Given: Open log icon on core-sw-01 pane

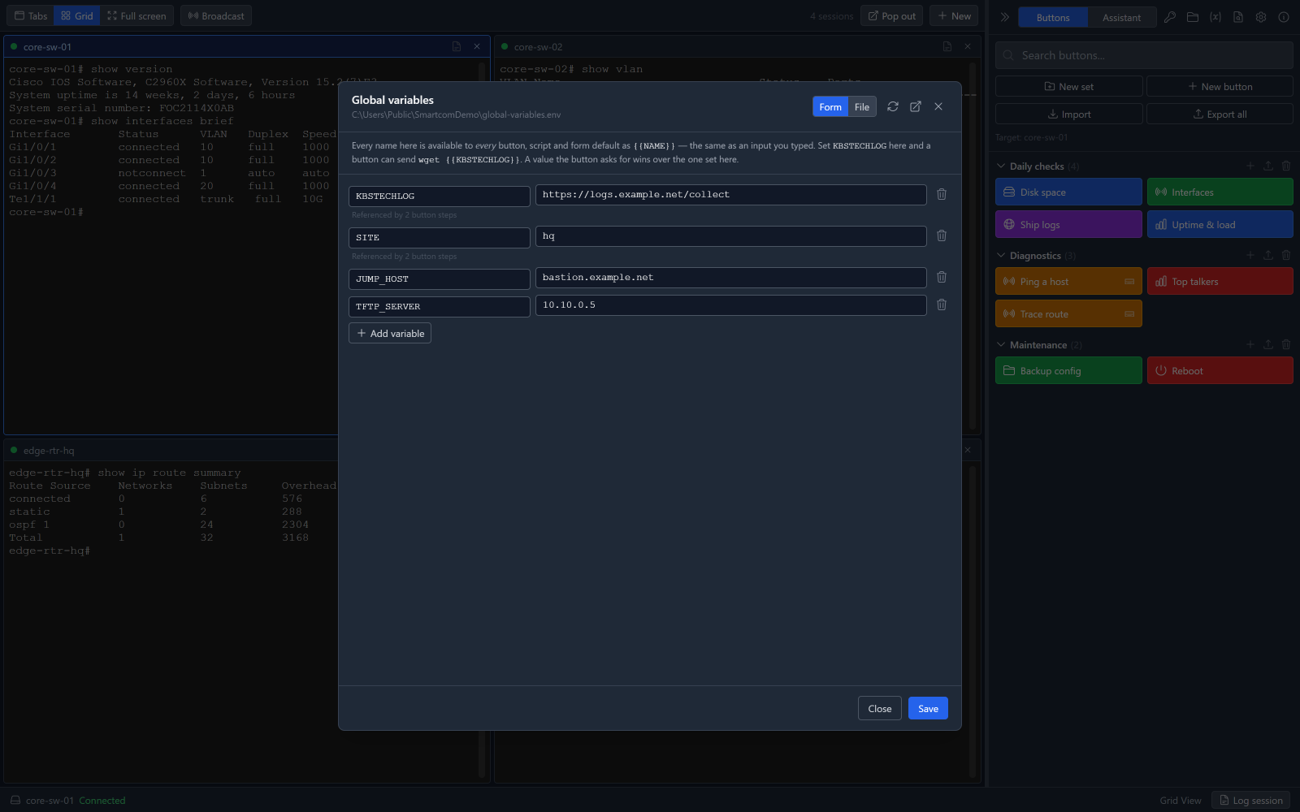Looking at the screenshot, I should pyautogui.click(x=457, y=47).
